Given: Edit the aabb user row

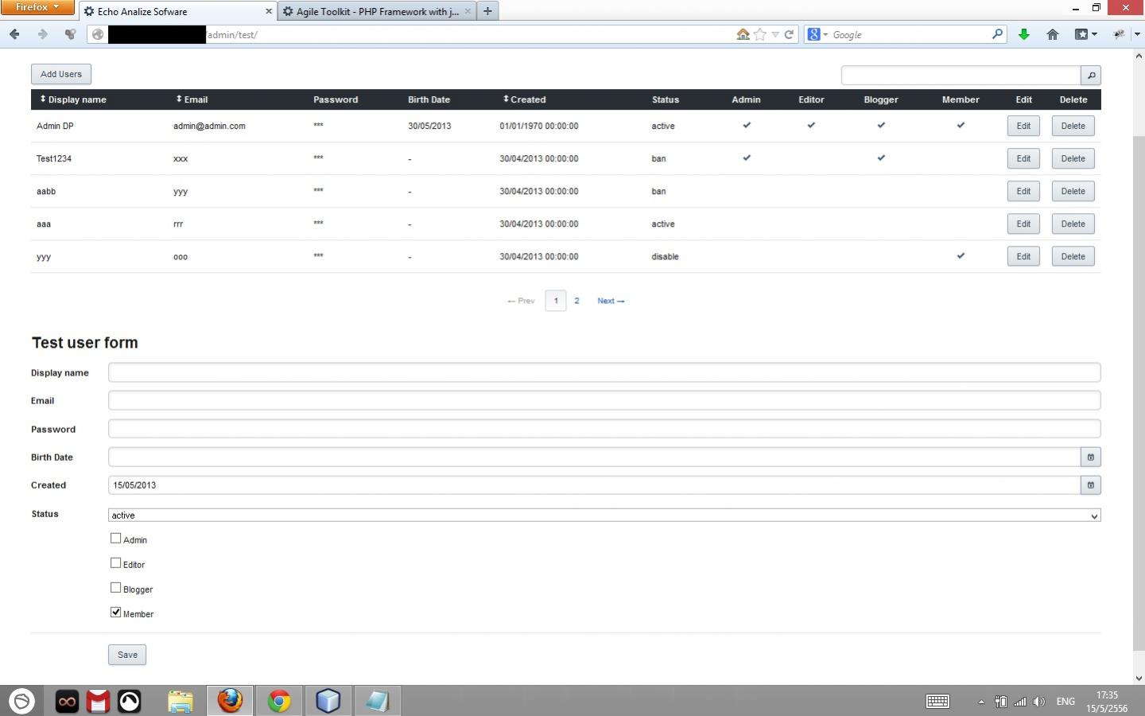Looking at the screenshot, I should point(1023,191).
